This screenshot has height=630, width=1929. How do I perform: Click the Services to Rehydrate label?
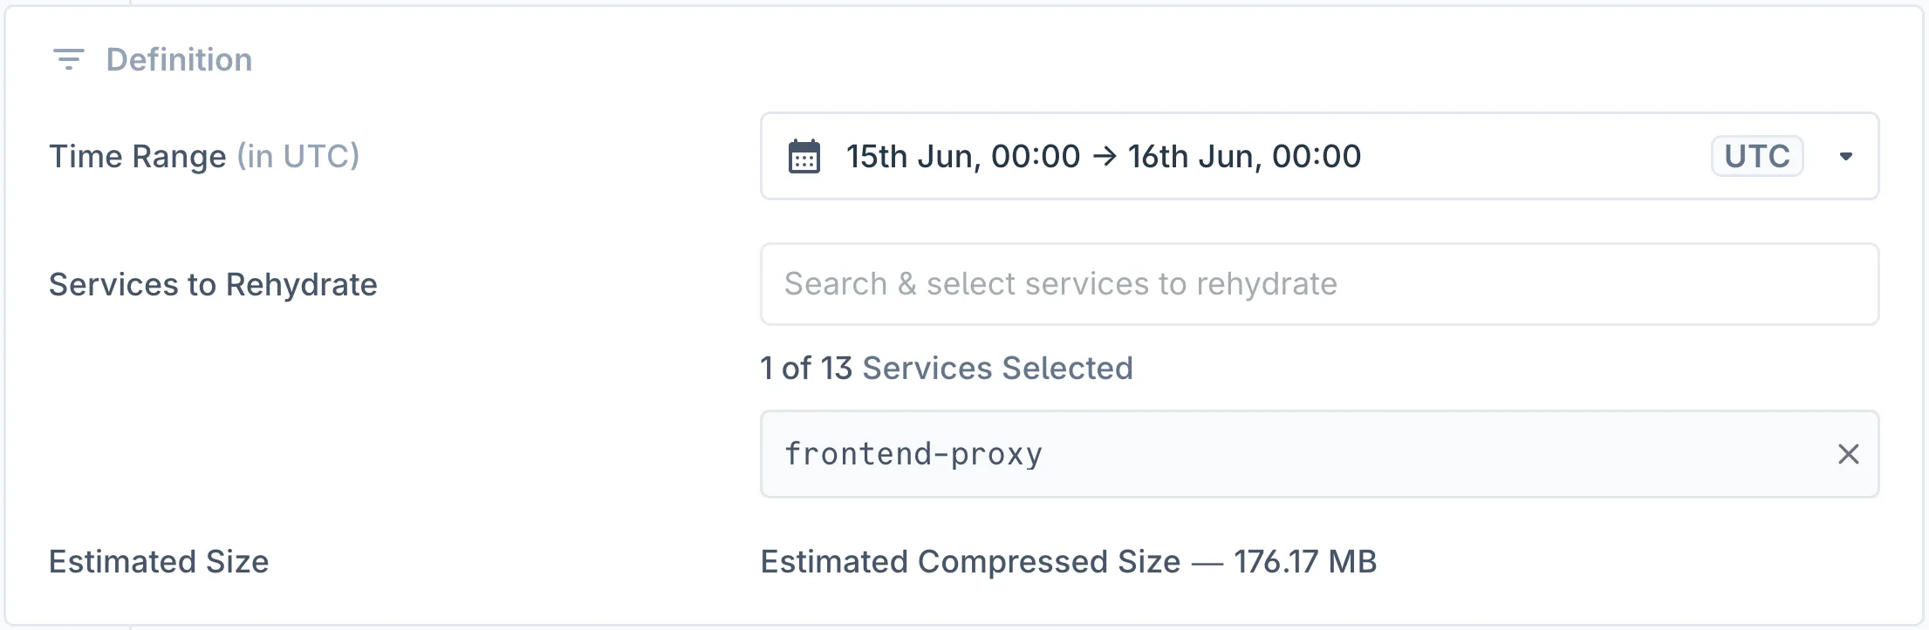[213, 285]
